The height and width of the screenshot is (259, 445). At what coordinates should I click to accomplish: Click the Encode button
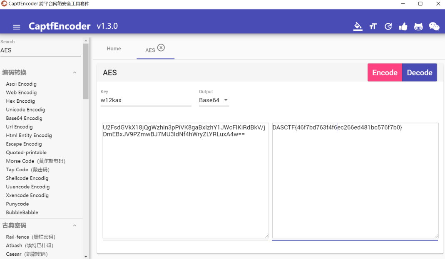(385, 72)
